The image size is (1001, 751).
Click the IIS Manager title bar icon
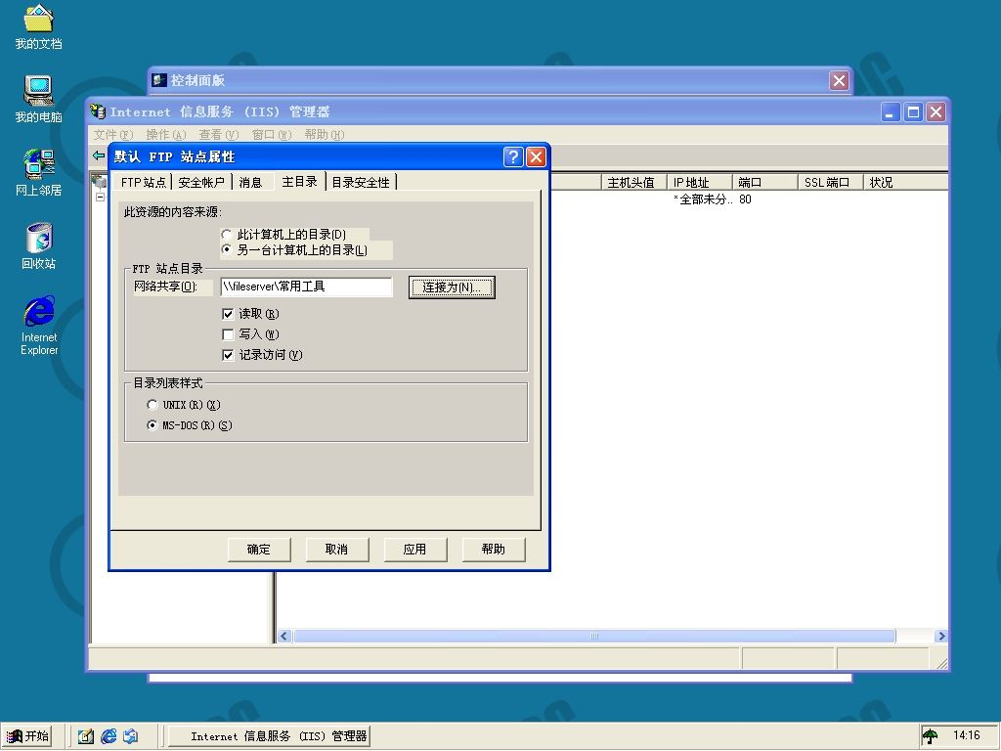[98, 111]
